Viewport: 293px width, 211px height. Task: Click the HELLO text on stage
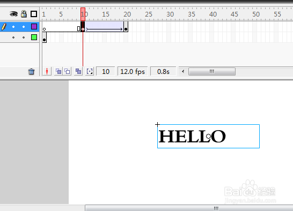[x=192, y=137]
